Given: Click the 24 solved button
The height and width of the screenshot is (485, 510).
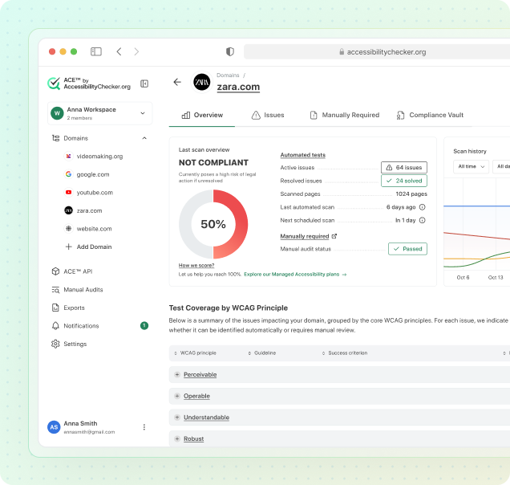Looking at the screenshot, I should [x=404, y=181].
